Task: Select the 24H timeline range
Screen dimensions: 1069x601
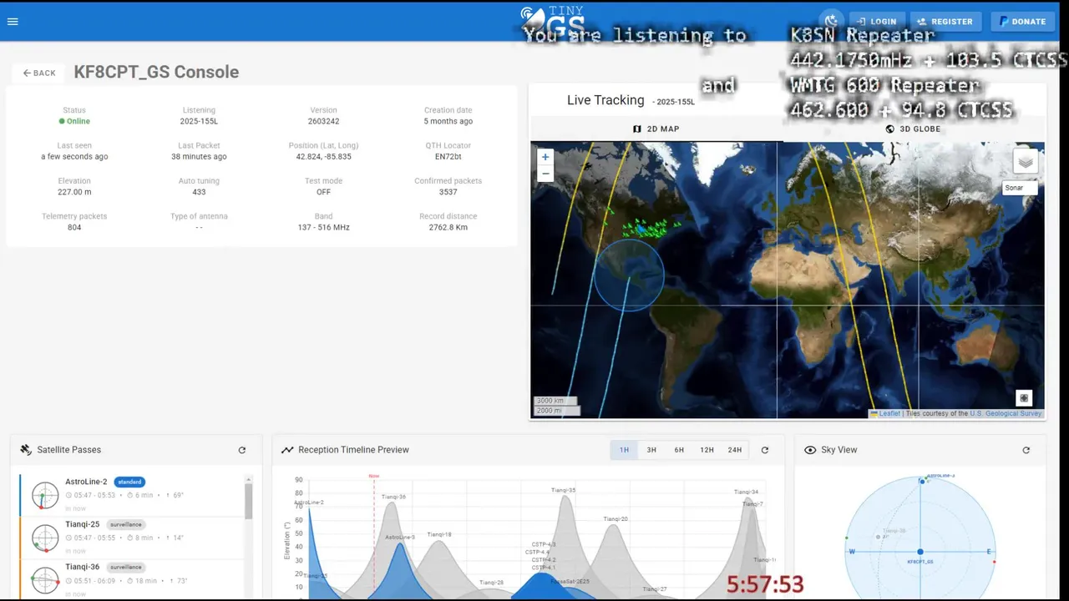Action: click(734, 450)
